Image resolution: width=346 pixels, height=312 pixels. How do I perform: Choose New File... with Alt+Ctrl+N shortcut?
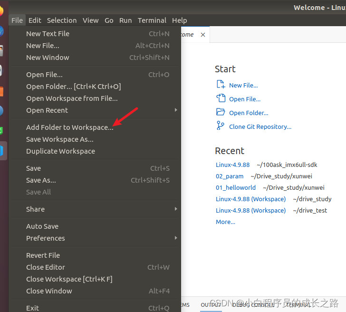pos(95,46)
